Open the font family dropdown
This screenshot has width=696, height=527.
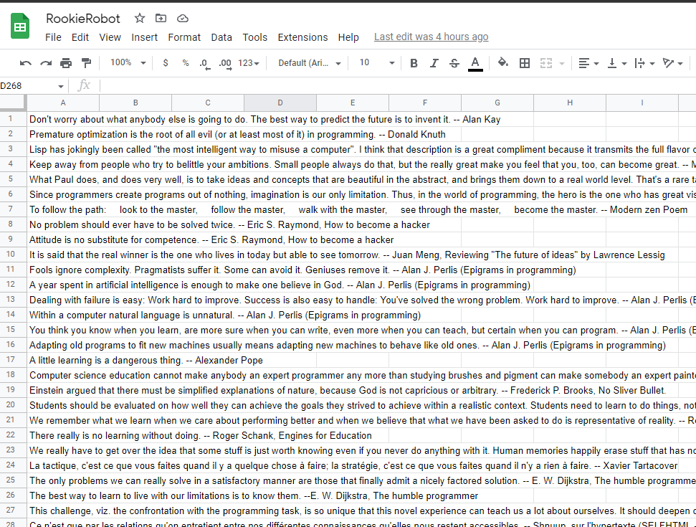tap(310, 63)
